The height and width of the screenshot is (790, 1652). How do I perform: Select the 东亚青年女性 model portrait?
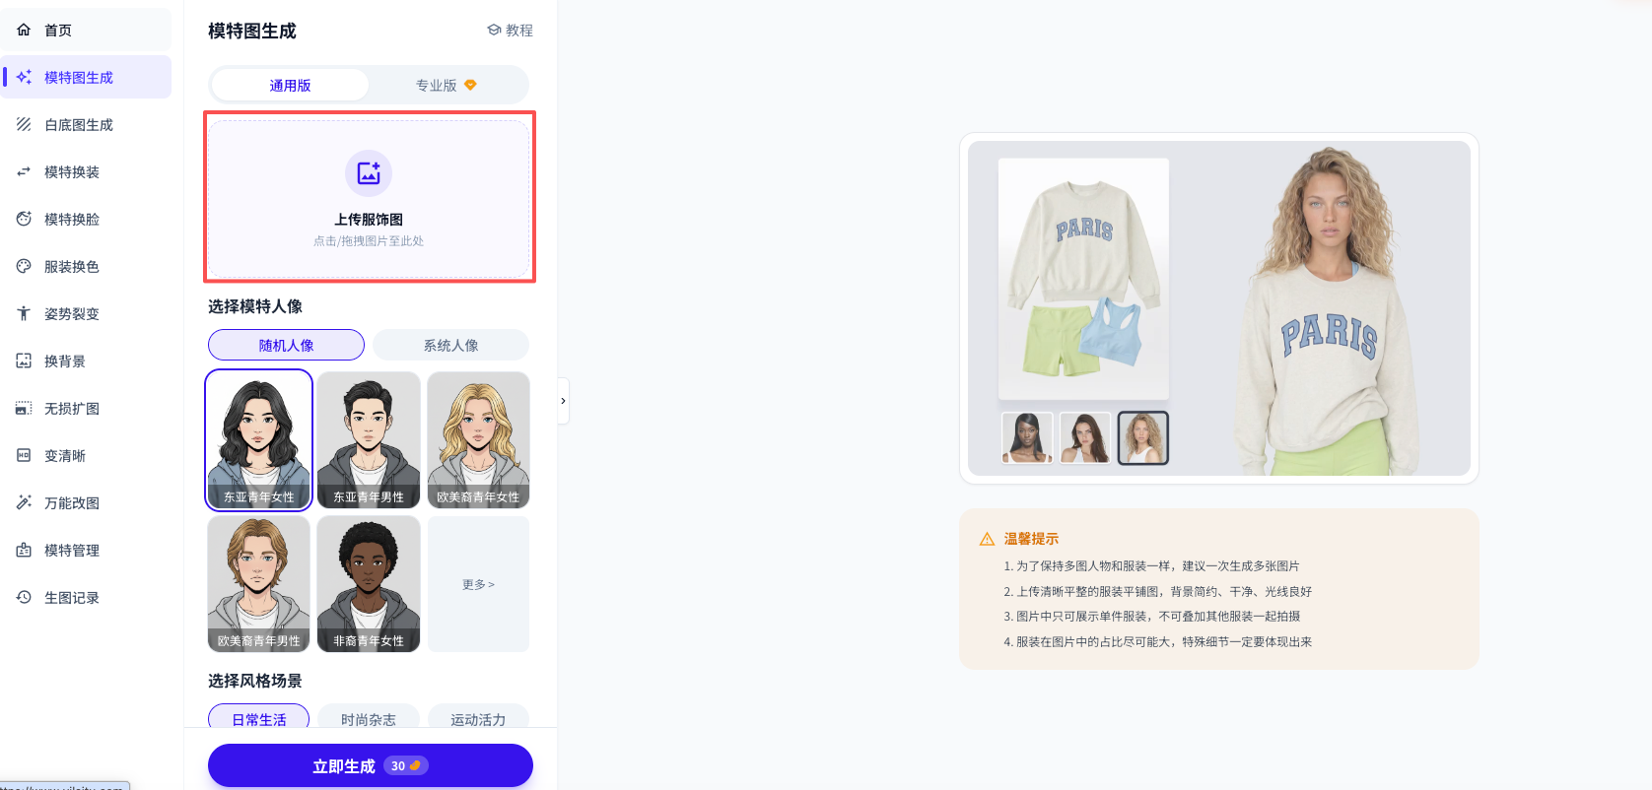point(258,440)
